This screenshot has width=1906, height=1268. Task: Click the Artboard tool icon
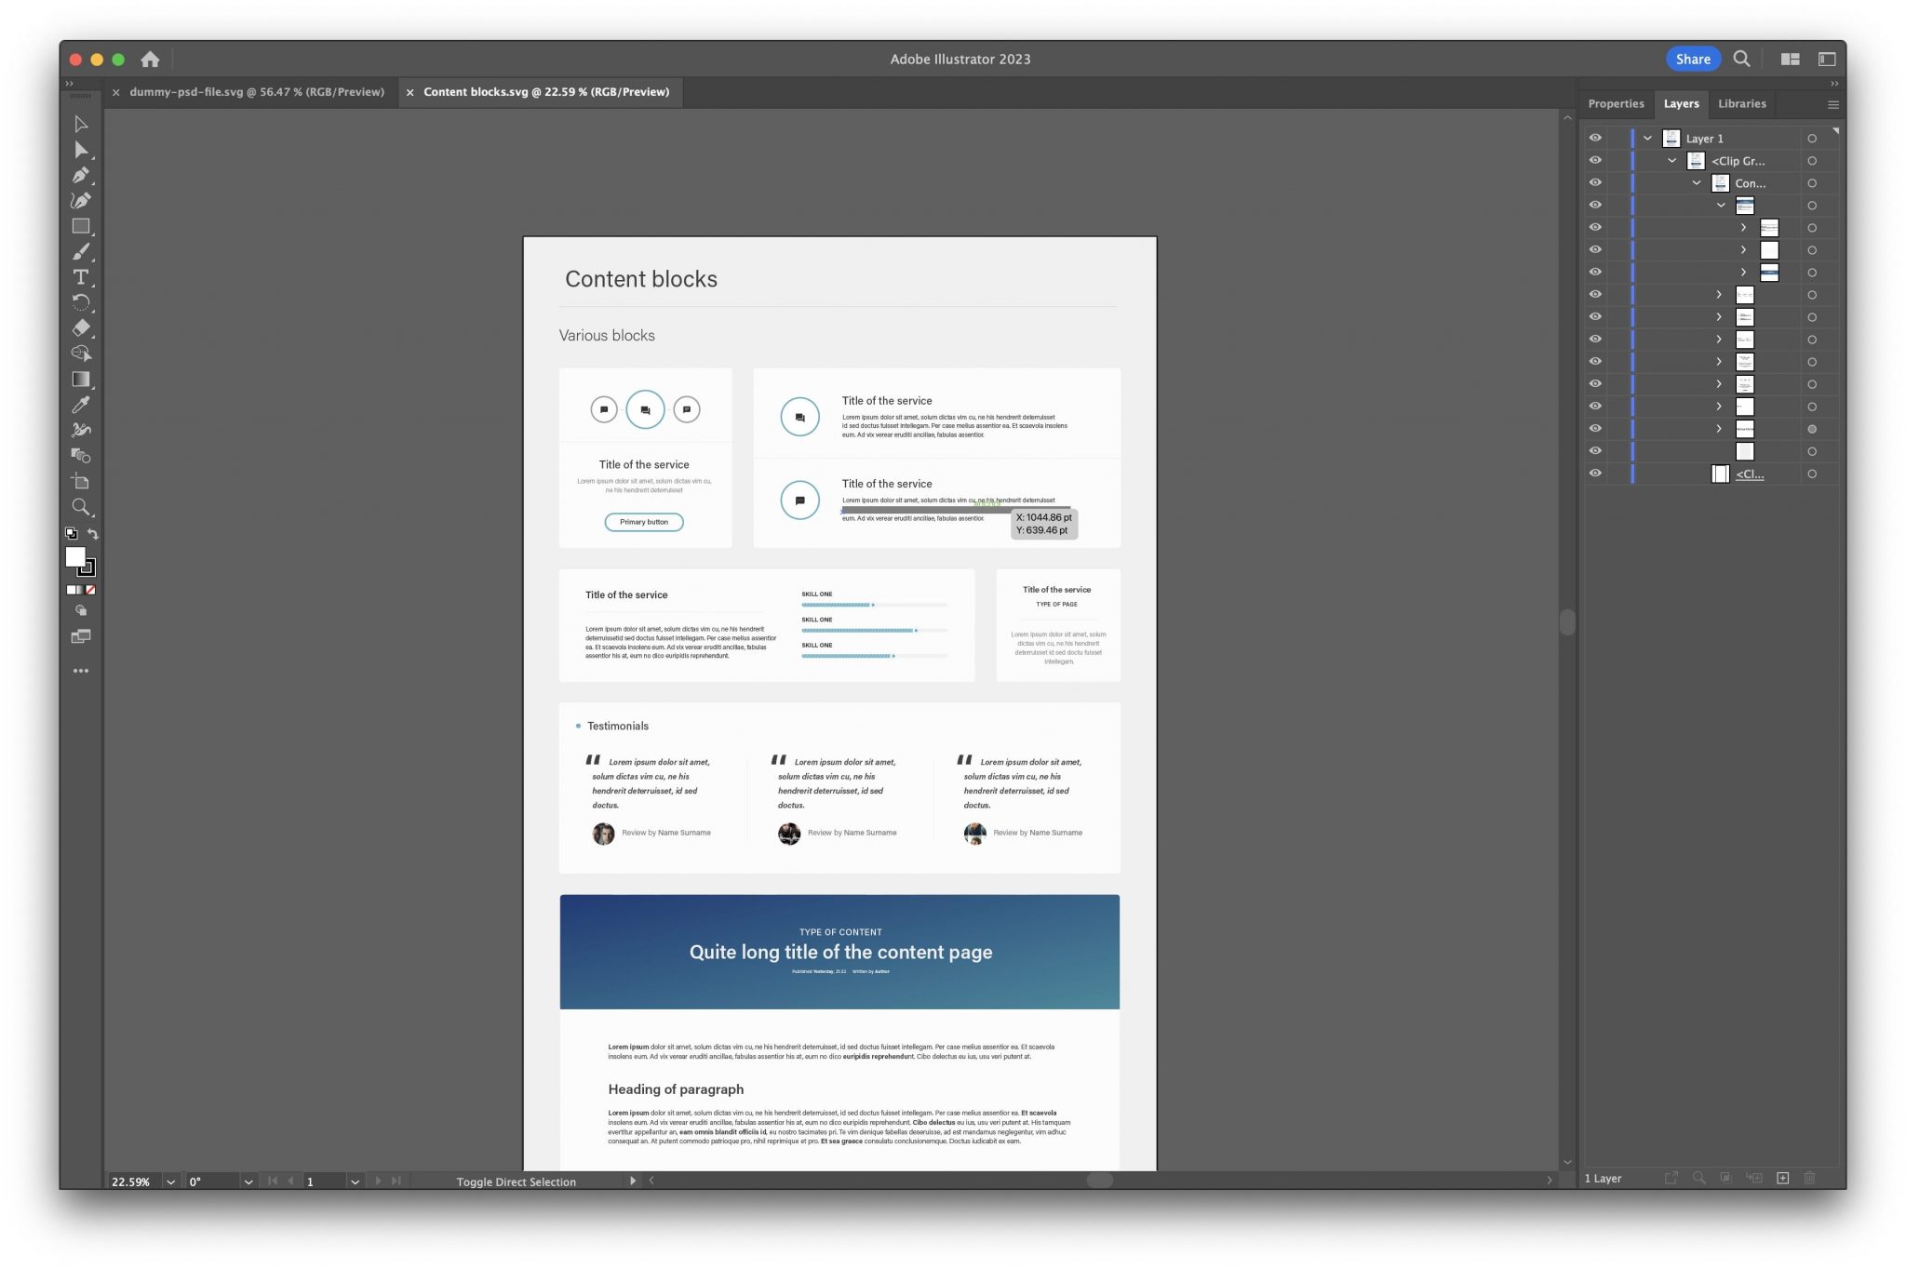click(x=81, y=481)
